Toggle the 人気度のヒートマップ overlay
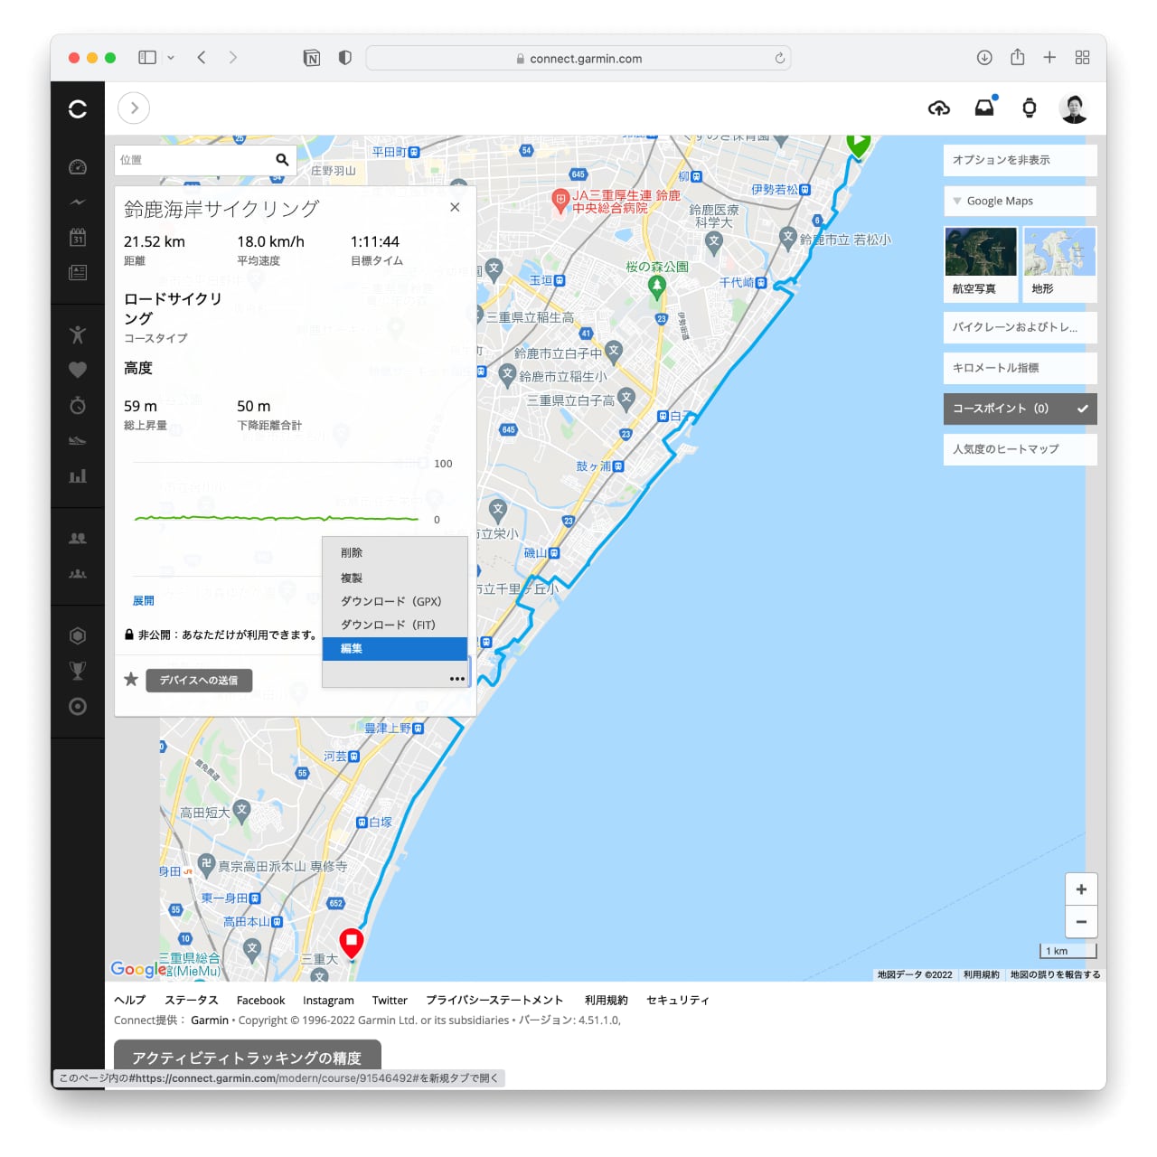This screenshot has width=1157, height=1157. coord(1020,449)
